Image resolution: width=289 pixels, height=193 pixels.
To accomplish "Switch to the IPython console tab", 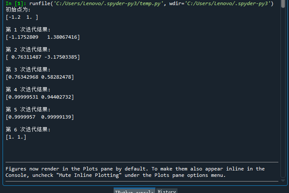I will [x=135, y=191].
